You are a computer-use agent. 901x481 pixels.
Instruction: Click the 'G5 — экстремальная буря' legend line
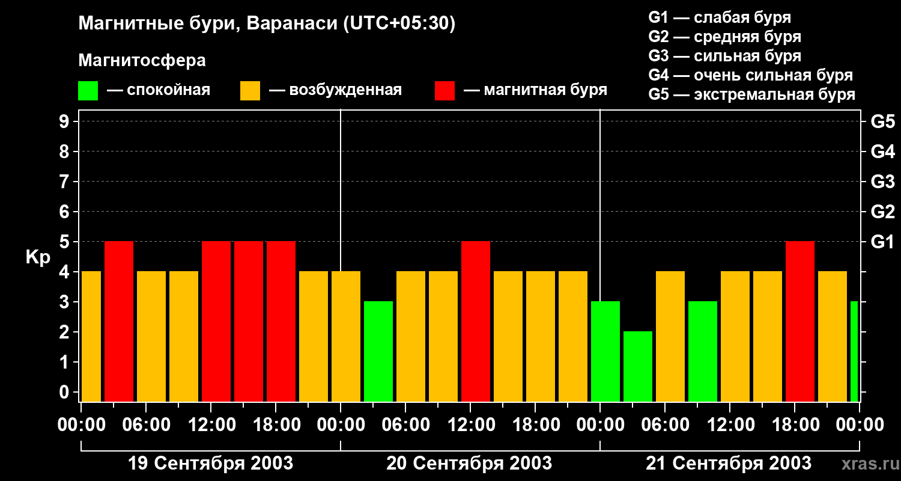(751, 94)
